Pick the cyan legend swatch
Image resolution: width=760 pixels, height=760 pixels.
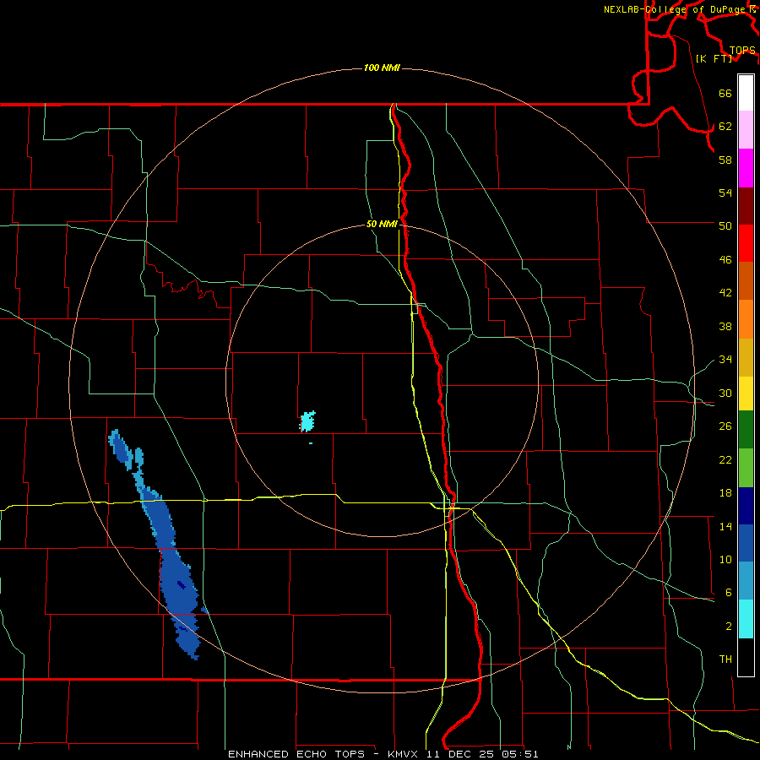[x=746, y=619]
